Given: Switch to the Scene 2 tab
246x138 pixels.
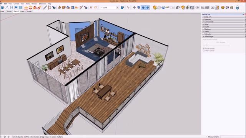Looking at the screenshot, I should pyautogui.click(x=9, y=11).
